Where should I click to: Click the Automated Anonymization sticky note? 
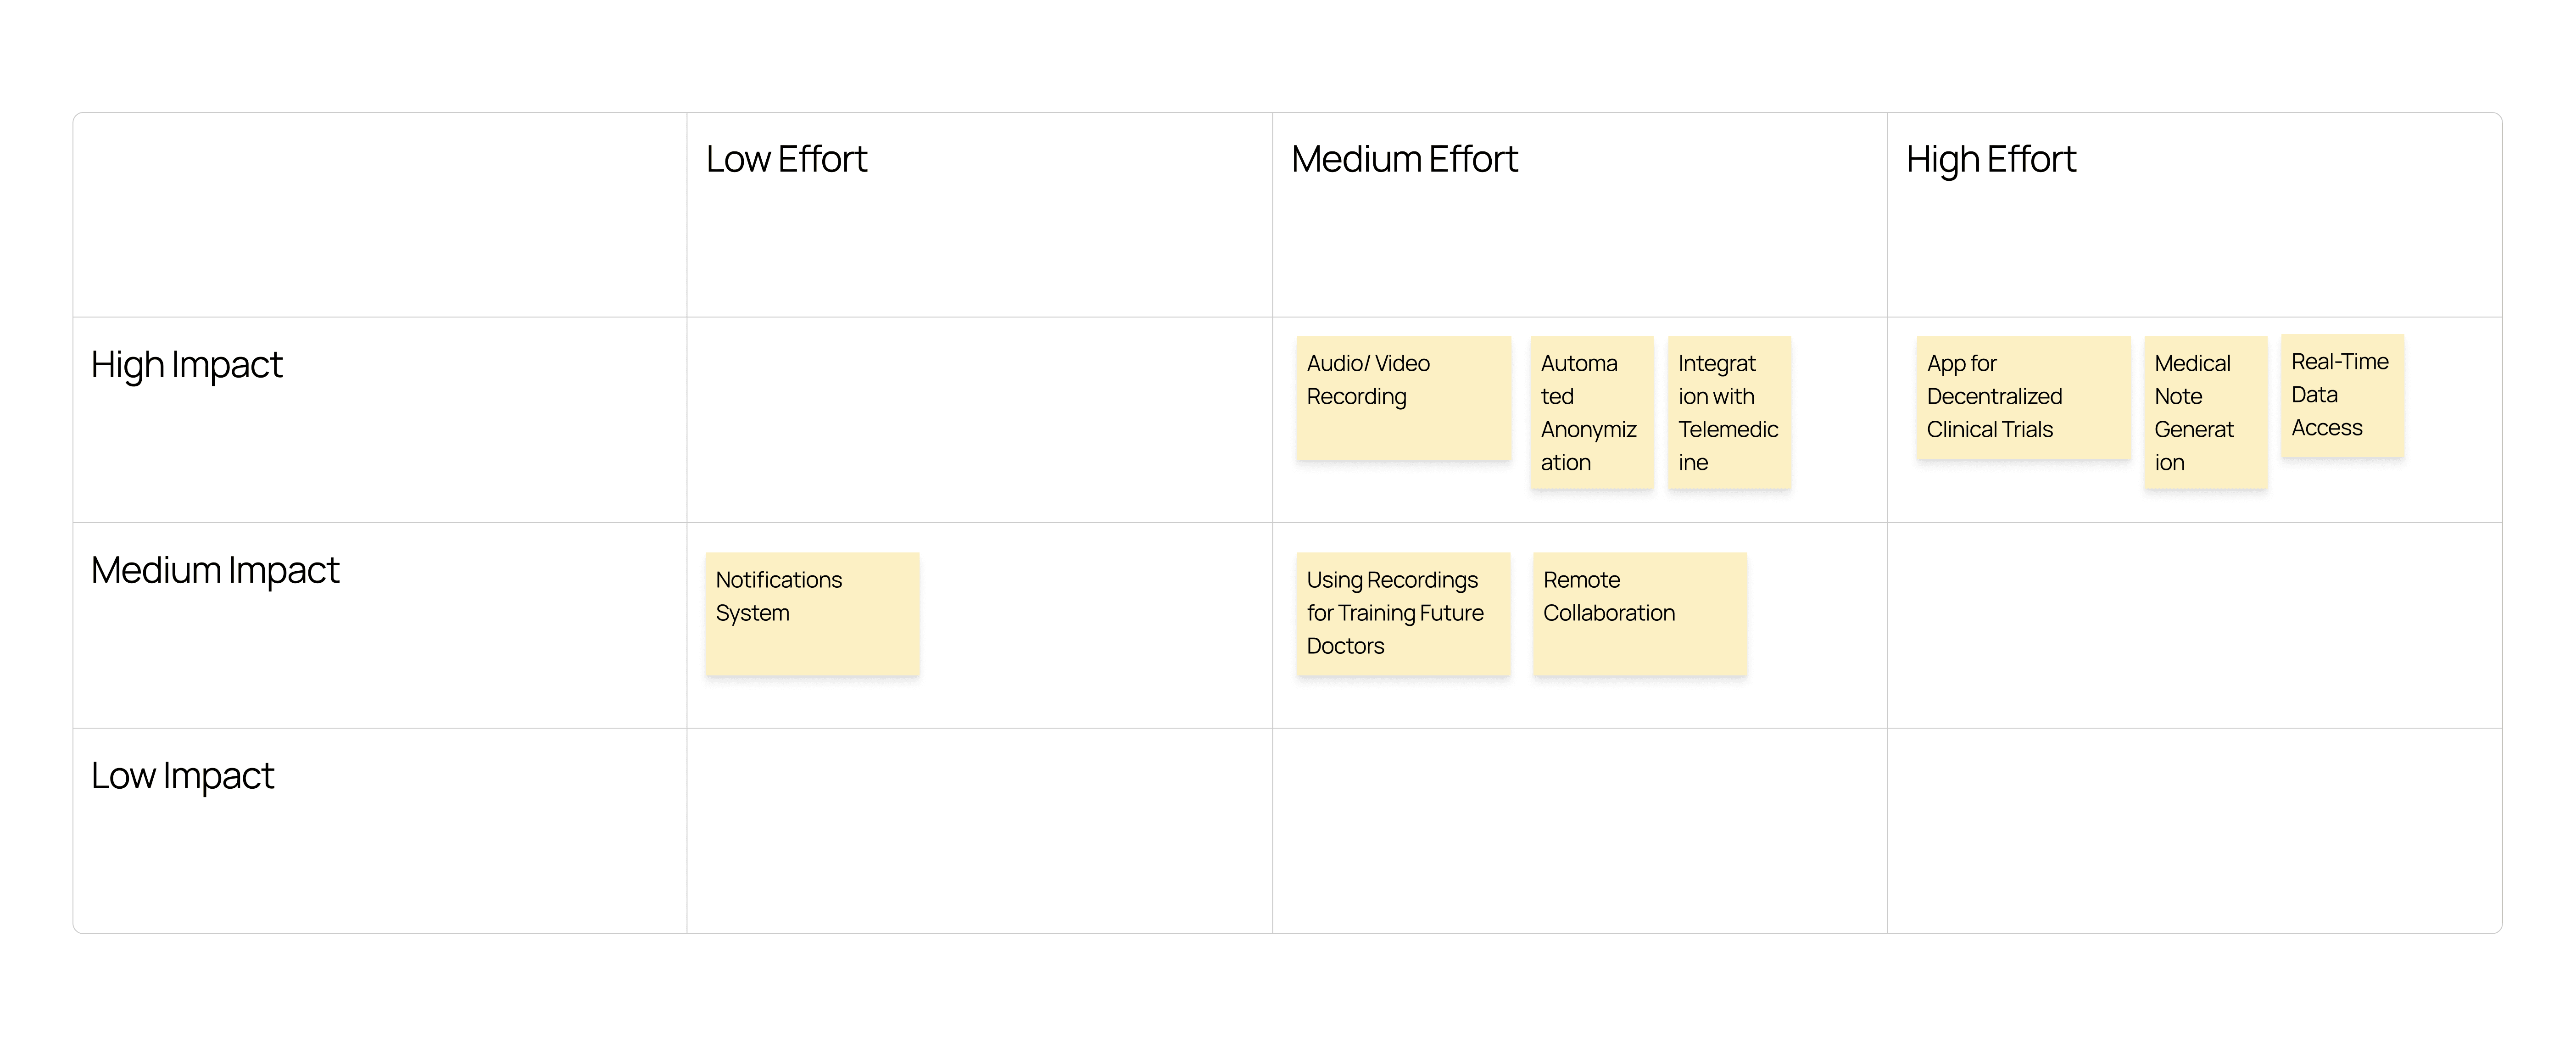1591,412
